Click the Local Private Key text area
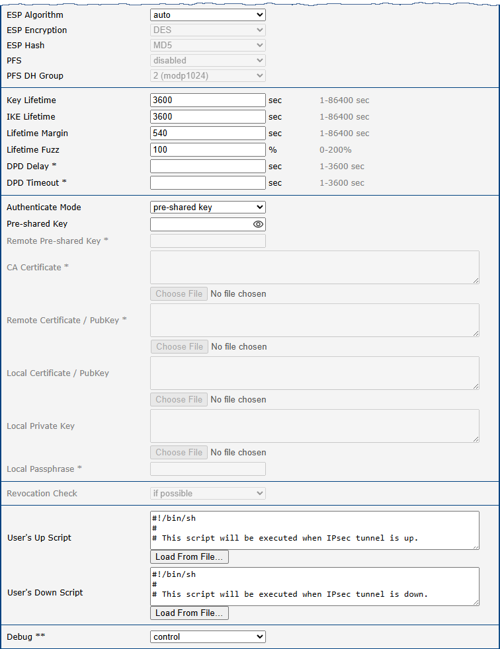This screenshot has width=500, height=649. click(x=314, y=426)
